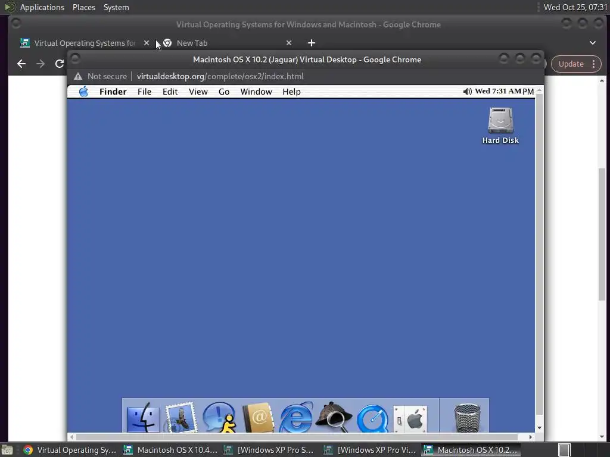Launch iChat from the dock
This screenshot has height=457, width=610.
[x=219, y=417]
